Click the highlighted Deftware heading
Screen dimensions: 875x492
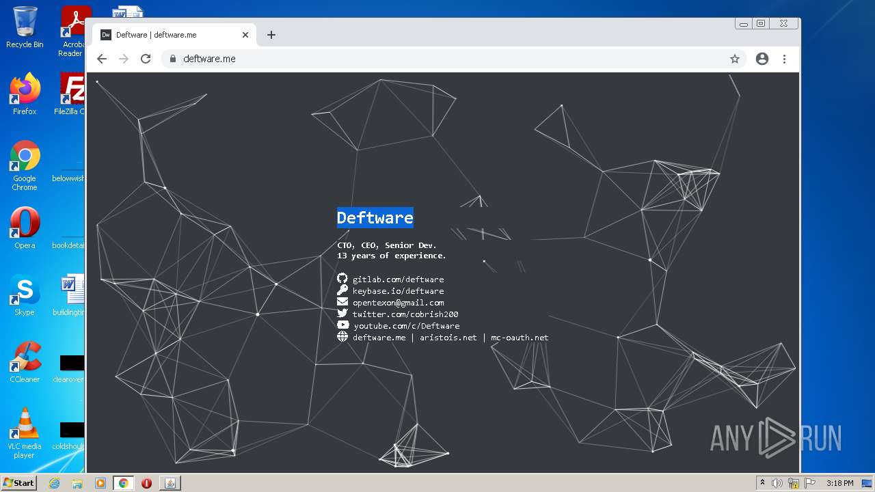pyautogui.click(x=375, y=217)
